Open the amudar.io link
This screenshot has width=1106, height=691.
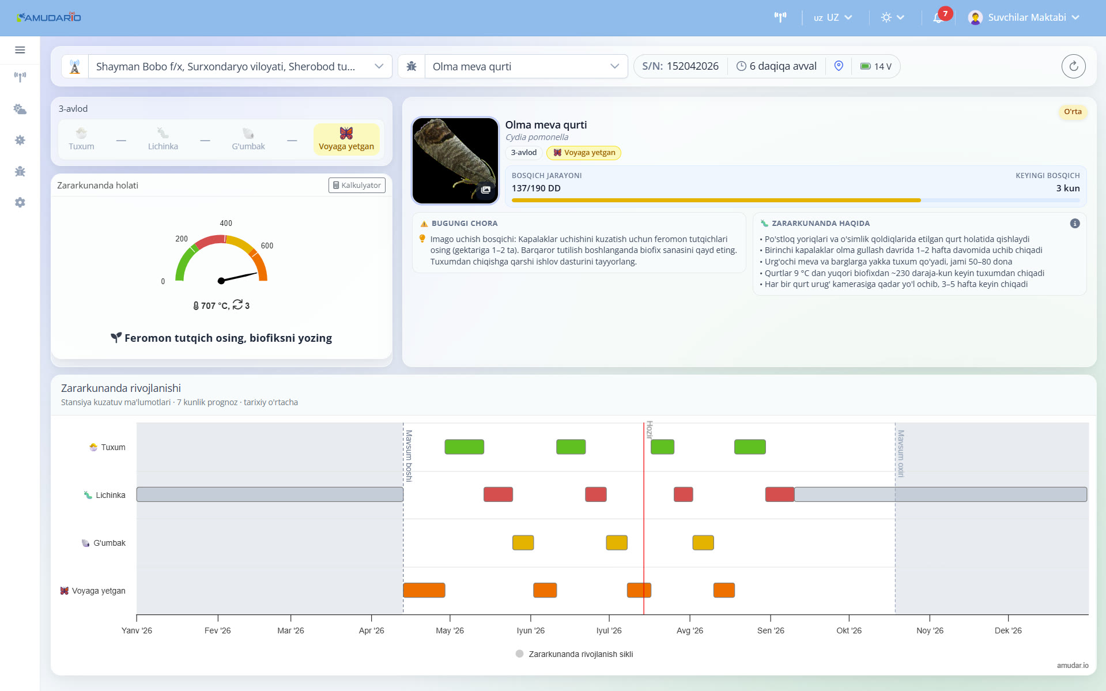pos(1073,665)
